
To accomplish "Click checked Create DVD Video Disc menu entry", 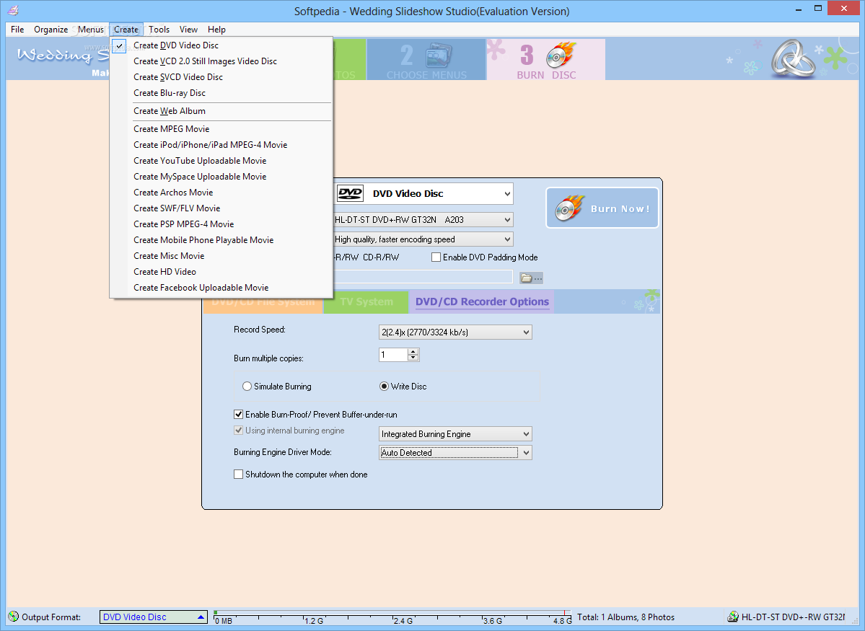I will 221,45.
